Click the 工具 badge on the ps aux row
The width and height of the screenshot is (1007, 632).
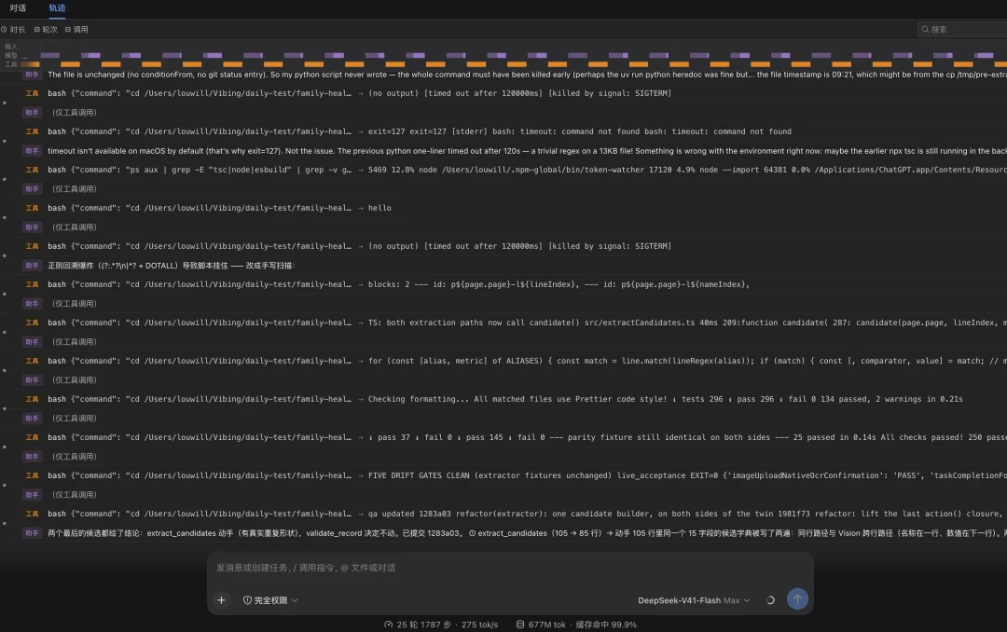coord(32,171)
